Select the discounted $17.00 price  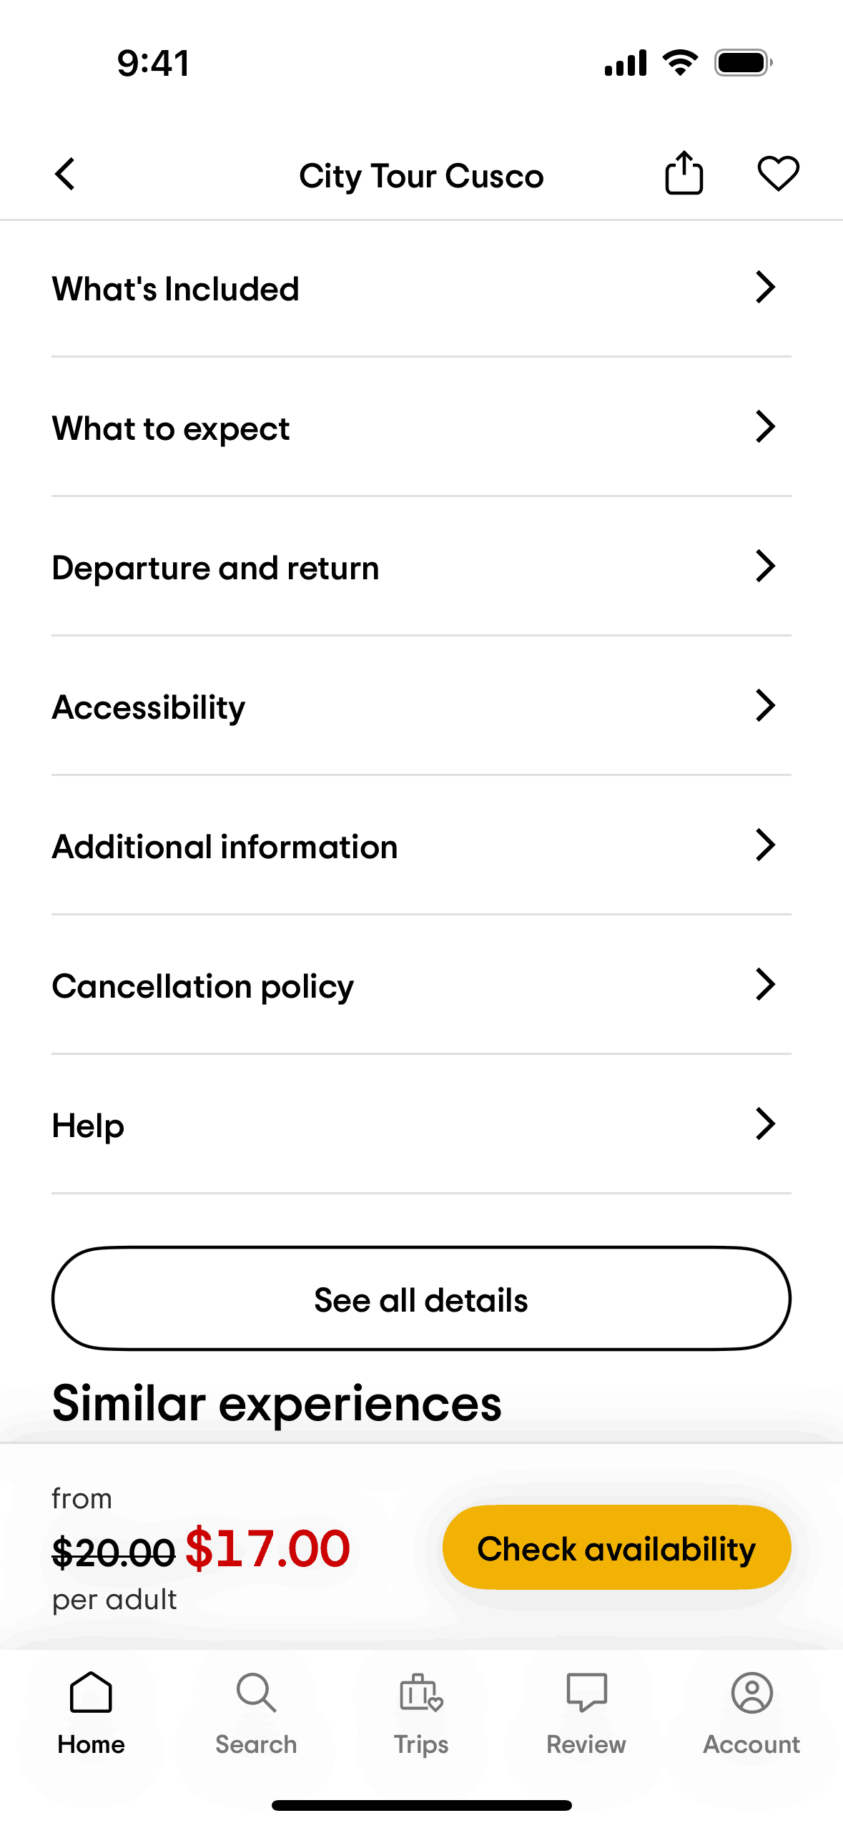267,1548
